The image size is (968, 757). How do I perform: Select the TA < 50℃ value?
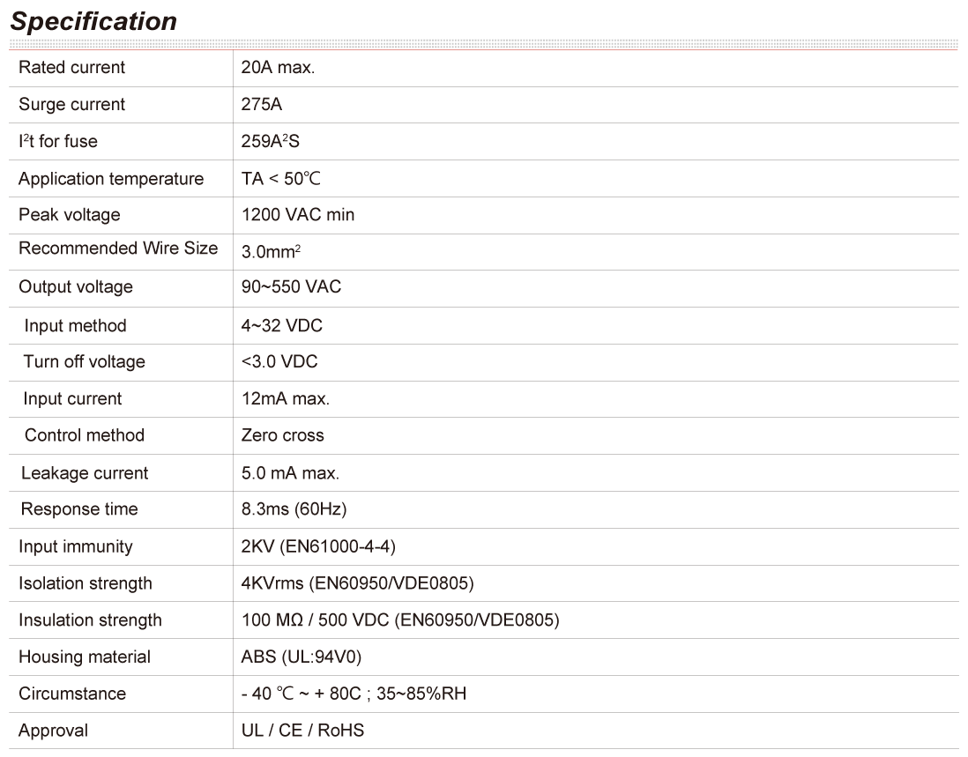click(280, 179)
